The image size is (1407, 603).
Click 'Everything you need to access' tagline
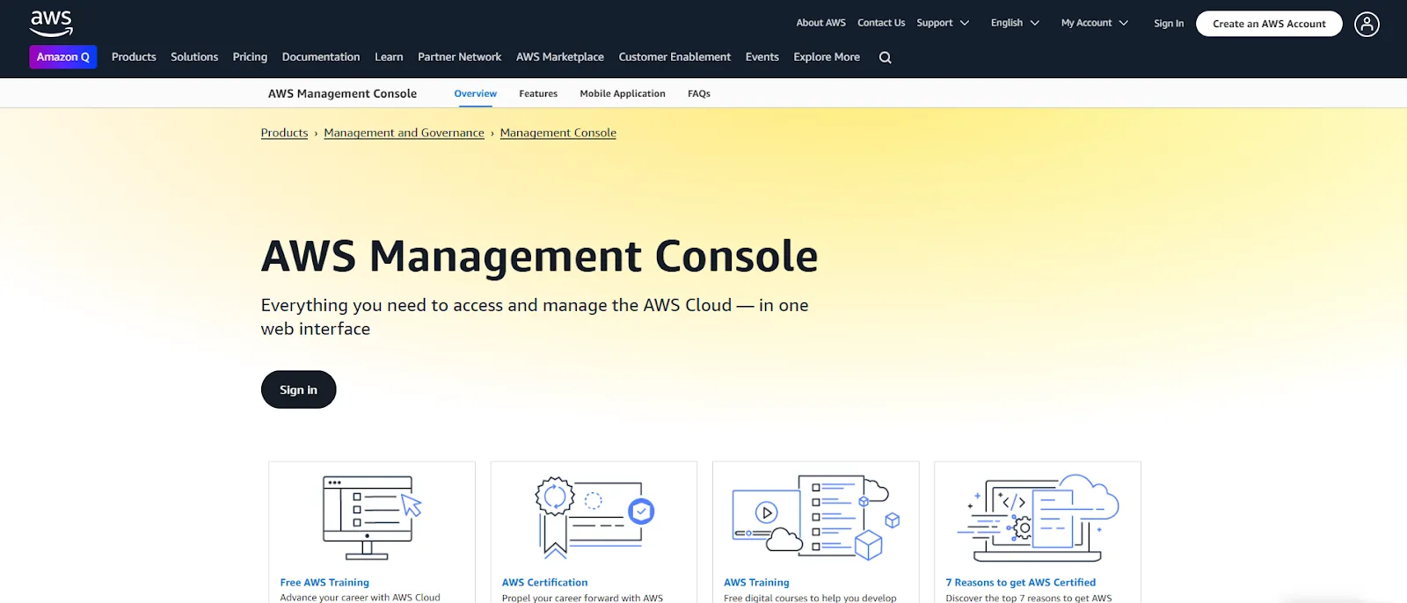[x=535, y=316]
